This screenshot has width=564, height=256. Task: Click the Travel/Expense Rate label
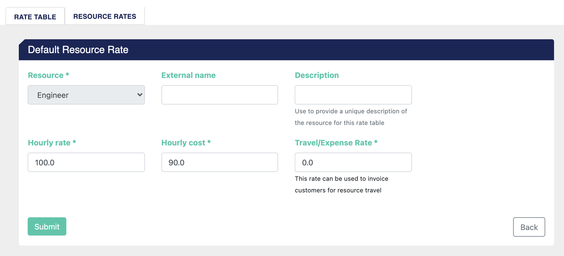(336, 143)
